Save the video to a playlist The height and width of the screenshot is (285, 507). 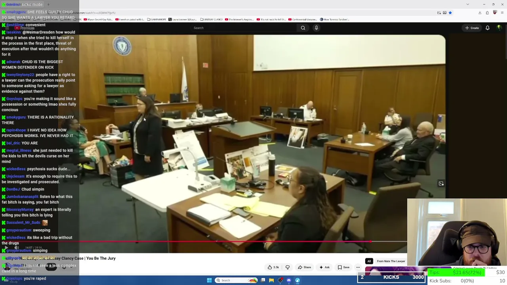(x=343, y=267)
